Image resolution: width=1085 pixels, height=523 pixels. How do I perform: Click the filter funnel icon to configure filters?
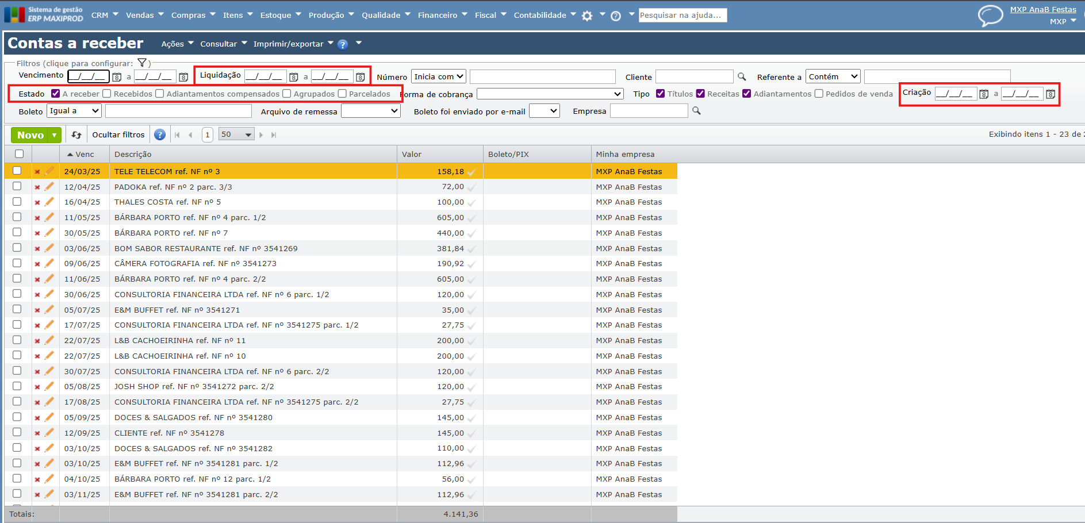click(142, 63)
